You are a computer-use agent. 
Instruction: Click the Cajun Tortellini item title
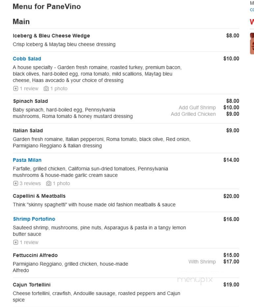(x=32, y=285)
